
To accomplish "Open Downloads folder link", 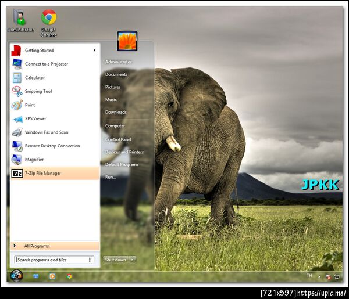I will coord(116,112).
